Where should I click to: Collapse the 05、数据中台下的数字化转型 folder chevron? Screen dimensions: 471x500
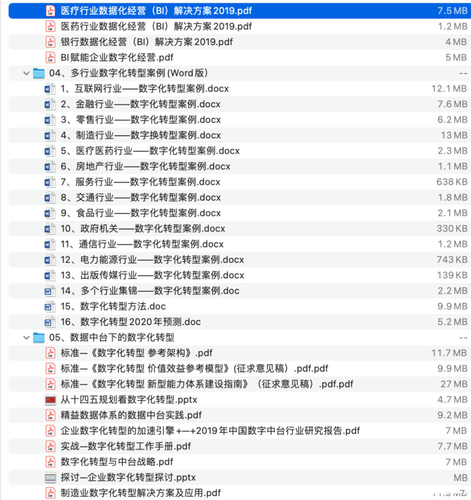click(26, 337)
